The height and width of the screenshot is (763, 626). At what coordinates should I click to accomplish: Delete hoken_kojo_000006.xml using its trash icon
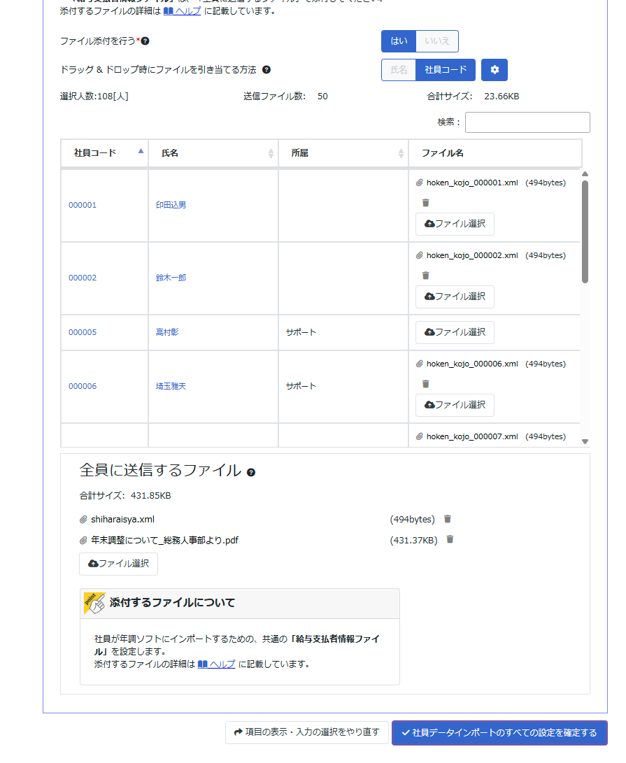click(425, 384)
